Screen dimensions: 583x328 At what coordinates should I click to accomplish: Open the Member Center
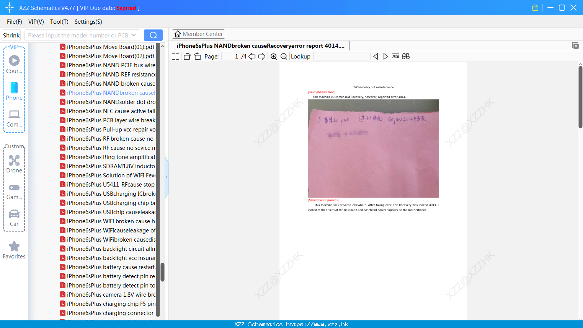(x=198, y=34)
